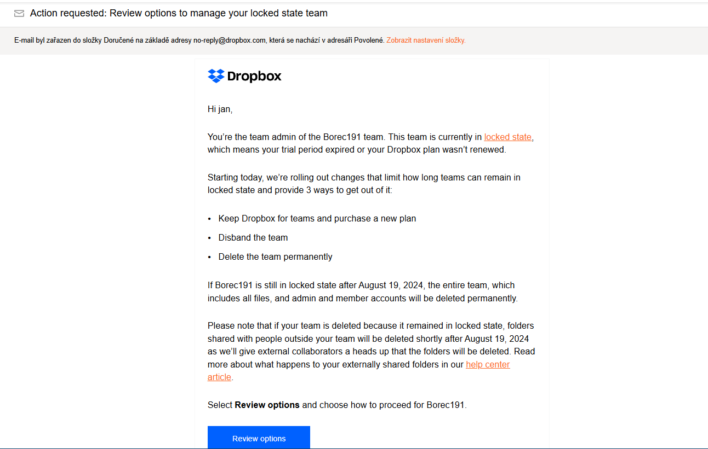
Task: Click "Delete the team permanently" bullet item
Action: (x=275, y=257)
